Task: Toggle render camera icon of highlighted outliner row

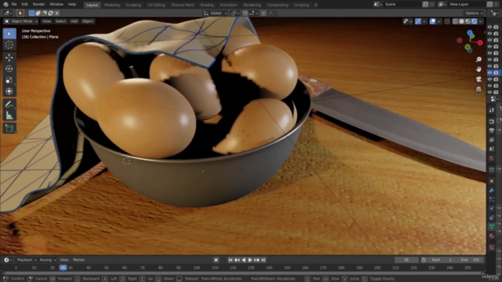Action: (496, 73)
